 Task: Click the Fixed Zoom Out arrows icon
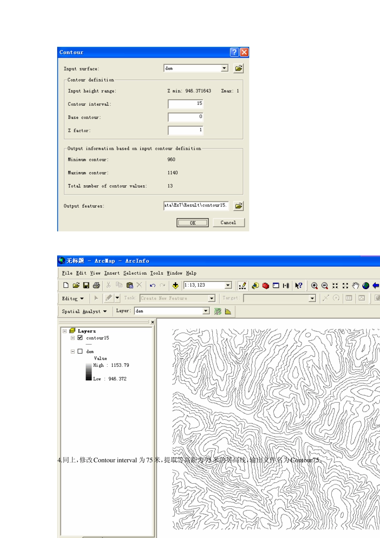[x=346, y=285]
